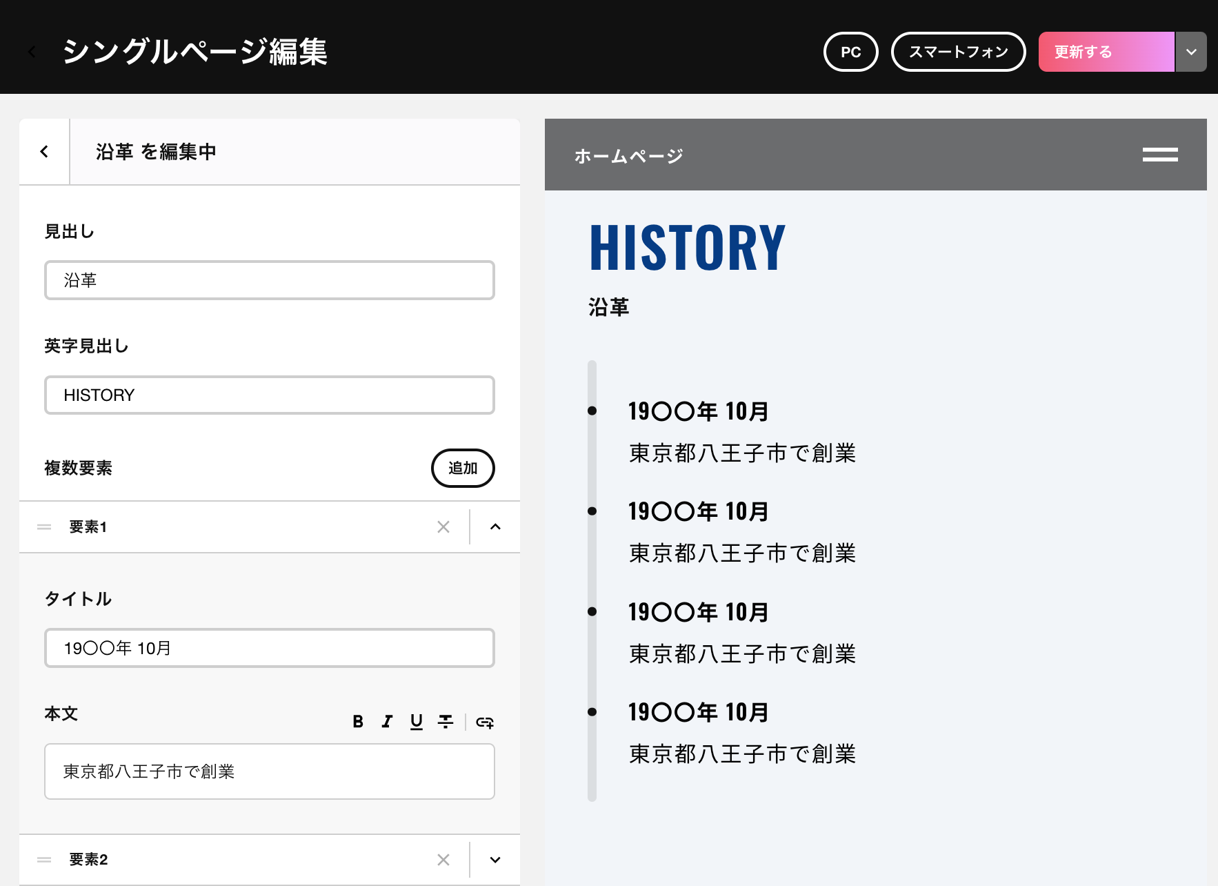Open dropdown arrow beside 更新する

click(1191, 52)
